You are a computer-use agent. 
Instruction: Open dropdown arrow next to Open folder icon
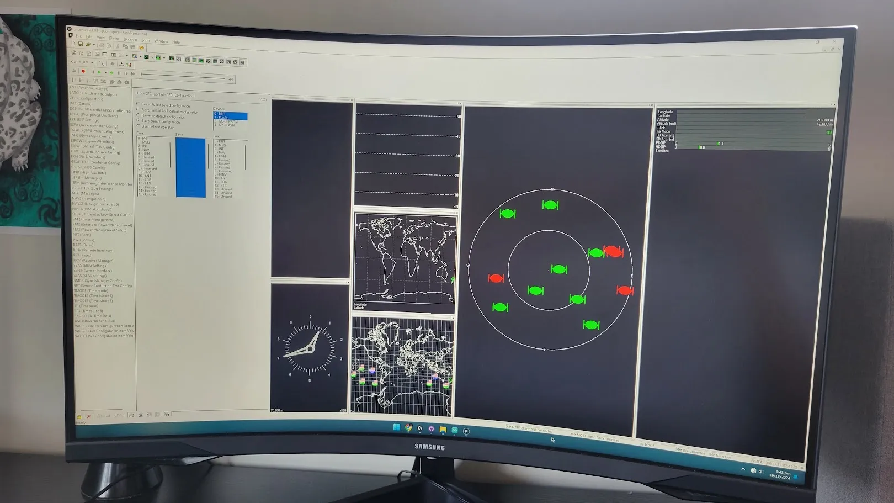94,45
